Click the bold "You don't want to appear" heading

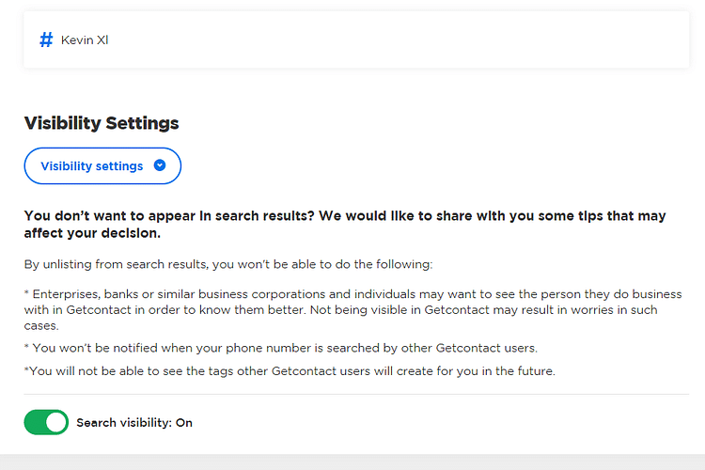point(345,224)
